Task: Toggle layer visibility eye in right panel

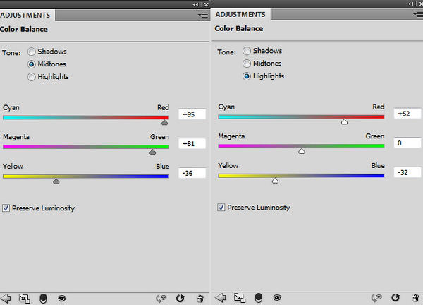Action: pos(277,298)
